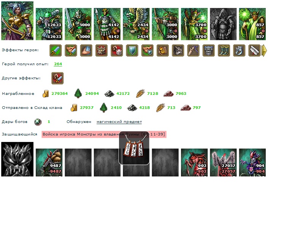This screenshot has width=292, height=233.
Task: Select the dwarf unit with 12623 troops
Action: 49,24
